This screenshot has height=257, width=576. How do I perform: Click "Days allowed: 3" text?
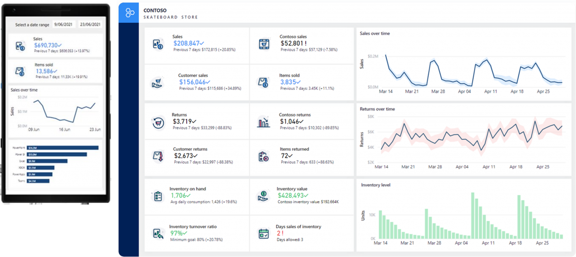point(290,240)
